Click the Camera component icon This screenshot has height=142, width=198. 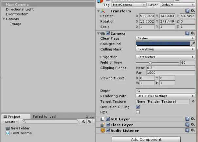(x=103, y=33)
